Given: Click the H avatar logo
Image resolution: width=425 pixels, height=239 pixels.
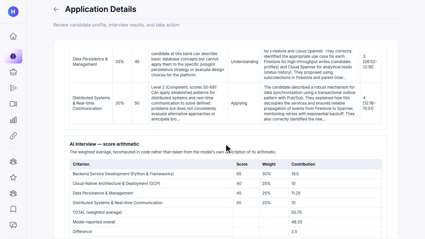Looking at the screenshot, I should click(x=13, y=12).
